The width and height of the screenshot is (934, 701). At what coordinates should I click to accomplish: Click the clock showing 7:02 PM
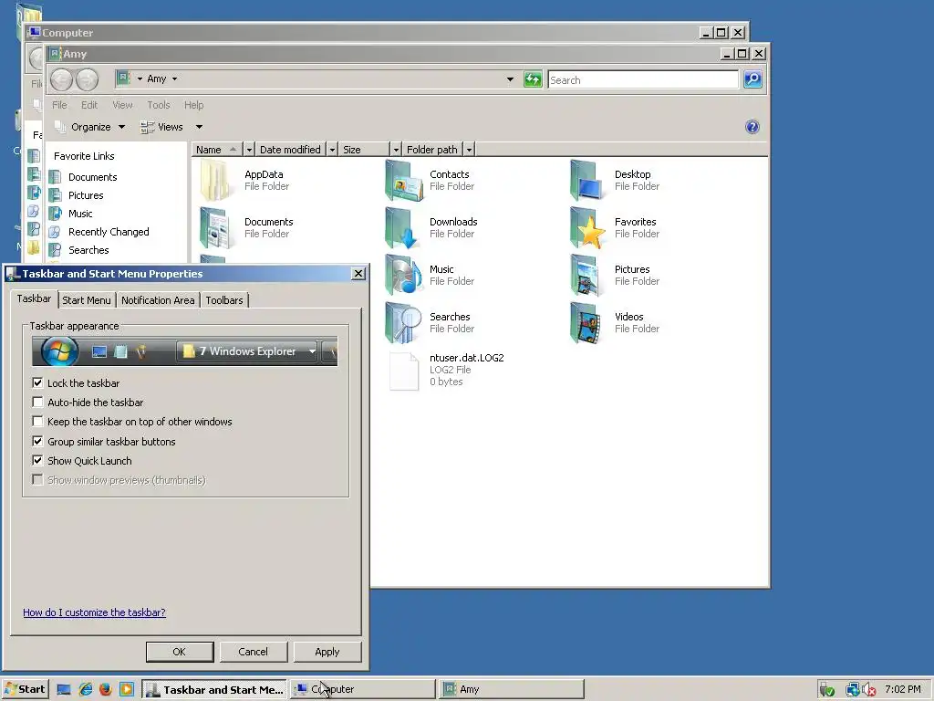click(902, 690)
